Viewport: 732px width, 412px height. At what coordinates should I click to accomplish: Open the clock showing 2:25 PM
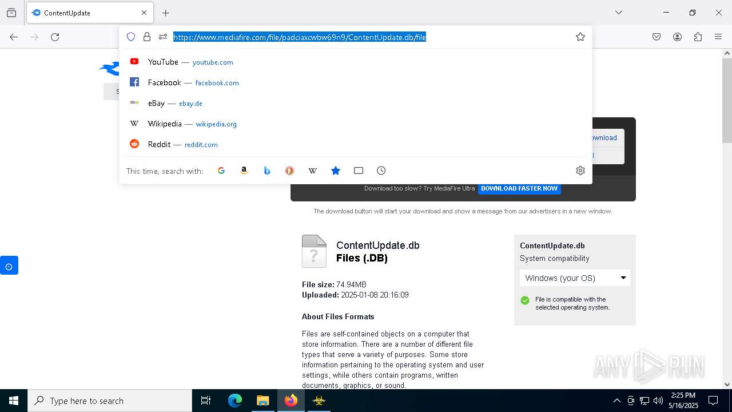(x=683, y=401)
